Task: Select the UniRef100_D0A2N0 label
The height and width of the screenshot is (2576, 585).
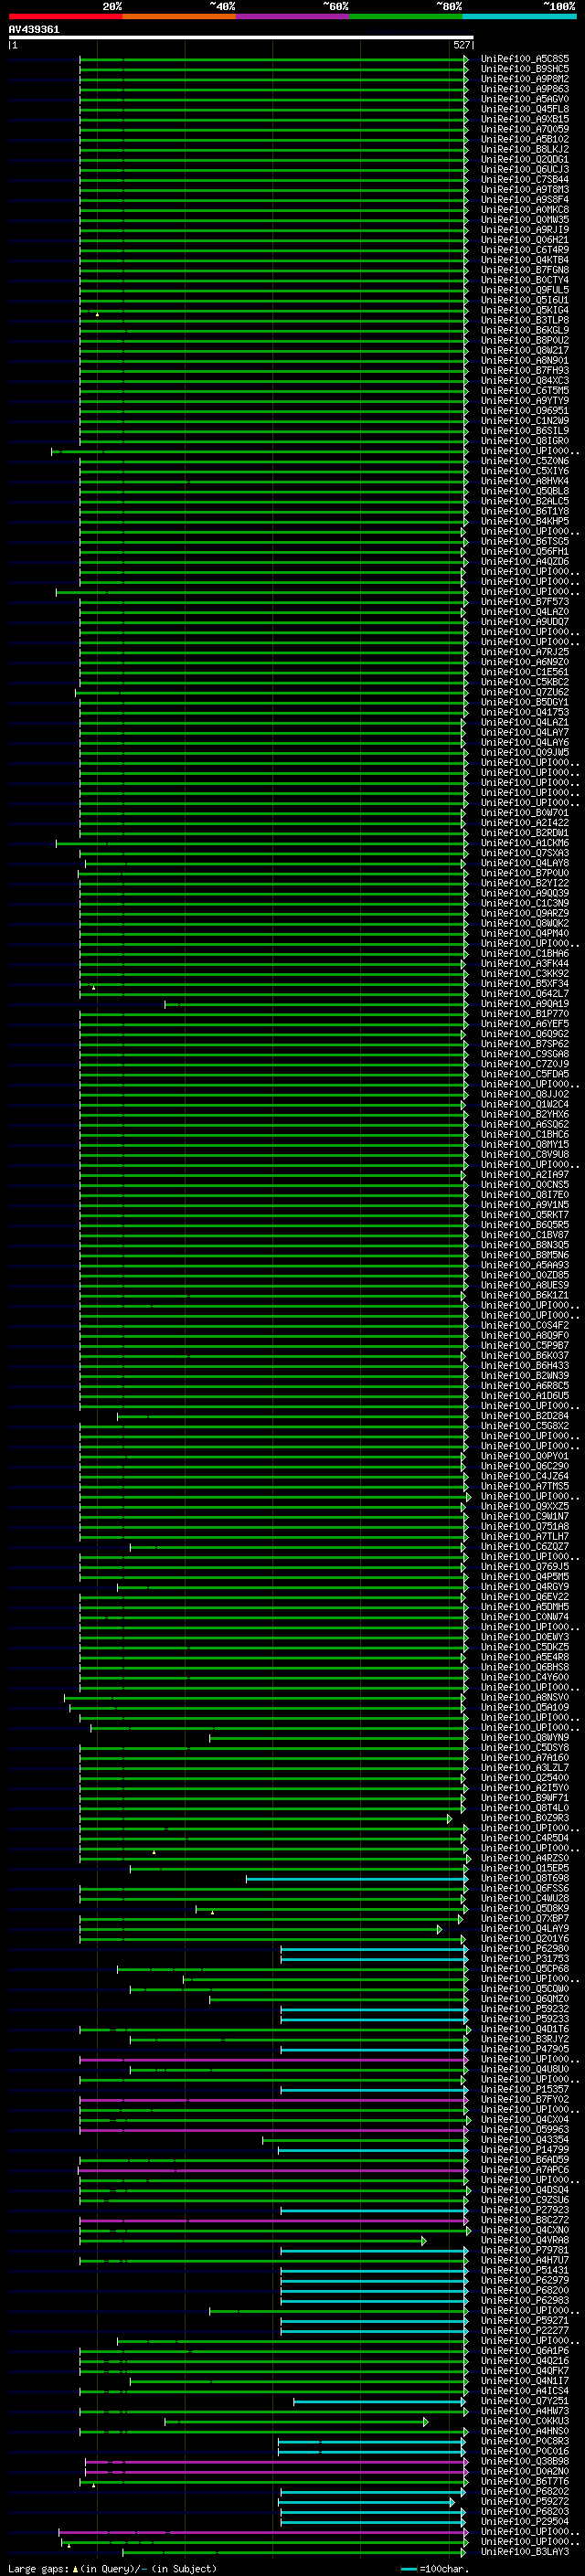Action: [x=525, y=2471]
